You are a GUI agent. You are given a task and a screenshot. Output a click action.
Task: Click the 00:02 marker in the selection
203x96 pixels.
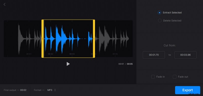50,54
